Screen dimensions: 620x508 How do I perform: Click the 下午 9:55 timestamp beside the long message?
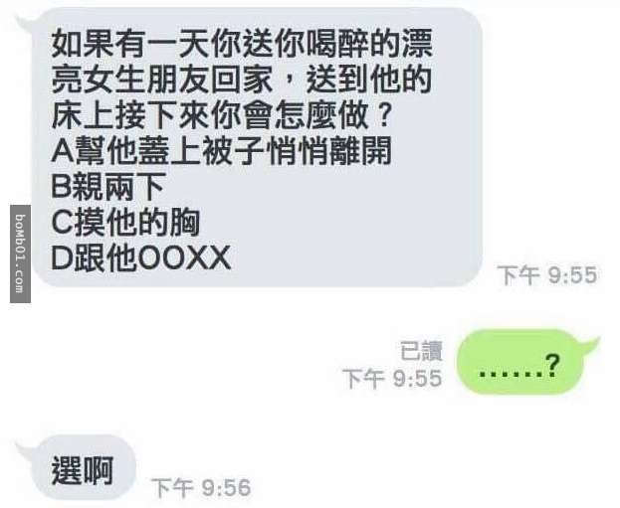(547, 275)
